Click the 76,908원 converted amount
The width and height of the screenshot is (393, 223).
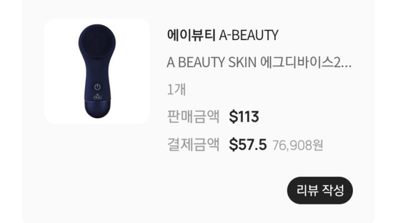pos(298,145)
